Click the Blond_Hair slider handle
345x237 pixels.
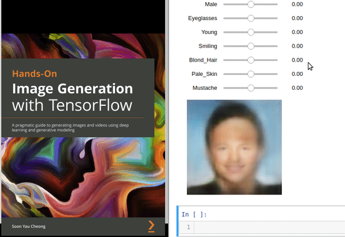pos(251,60)
